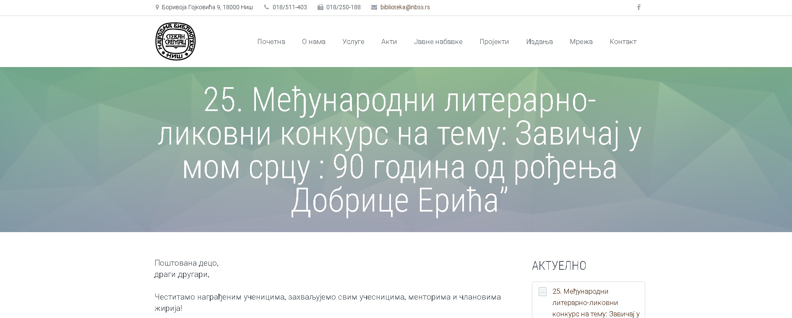Open the О нама menu

[x=313, y=41]
